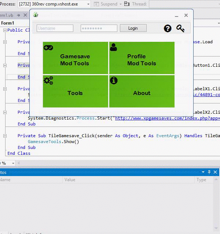Click the Username input field
This screenshot has height=234, width=220.
(x=55, y=28)
